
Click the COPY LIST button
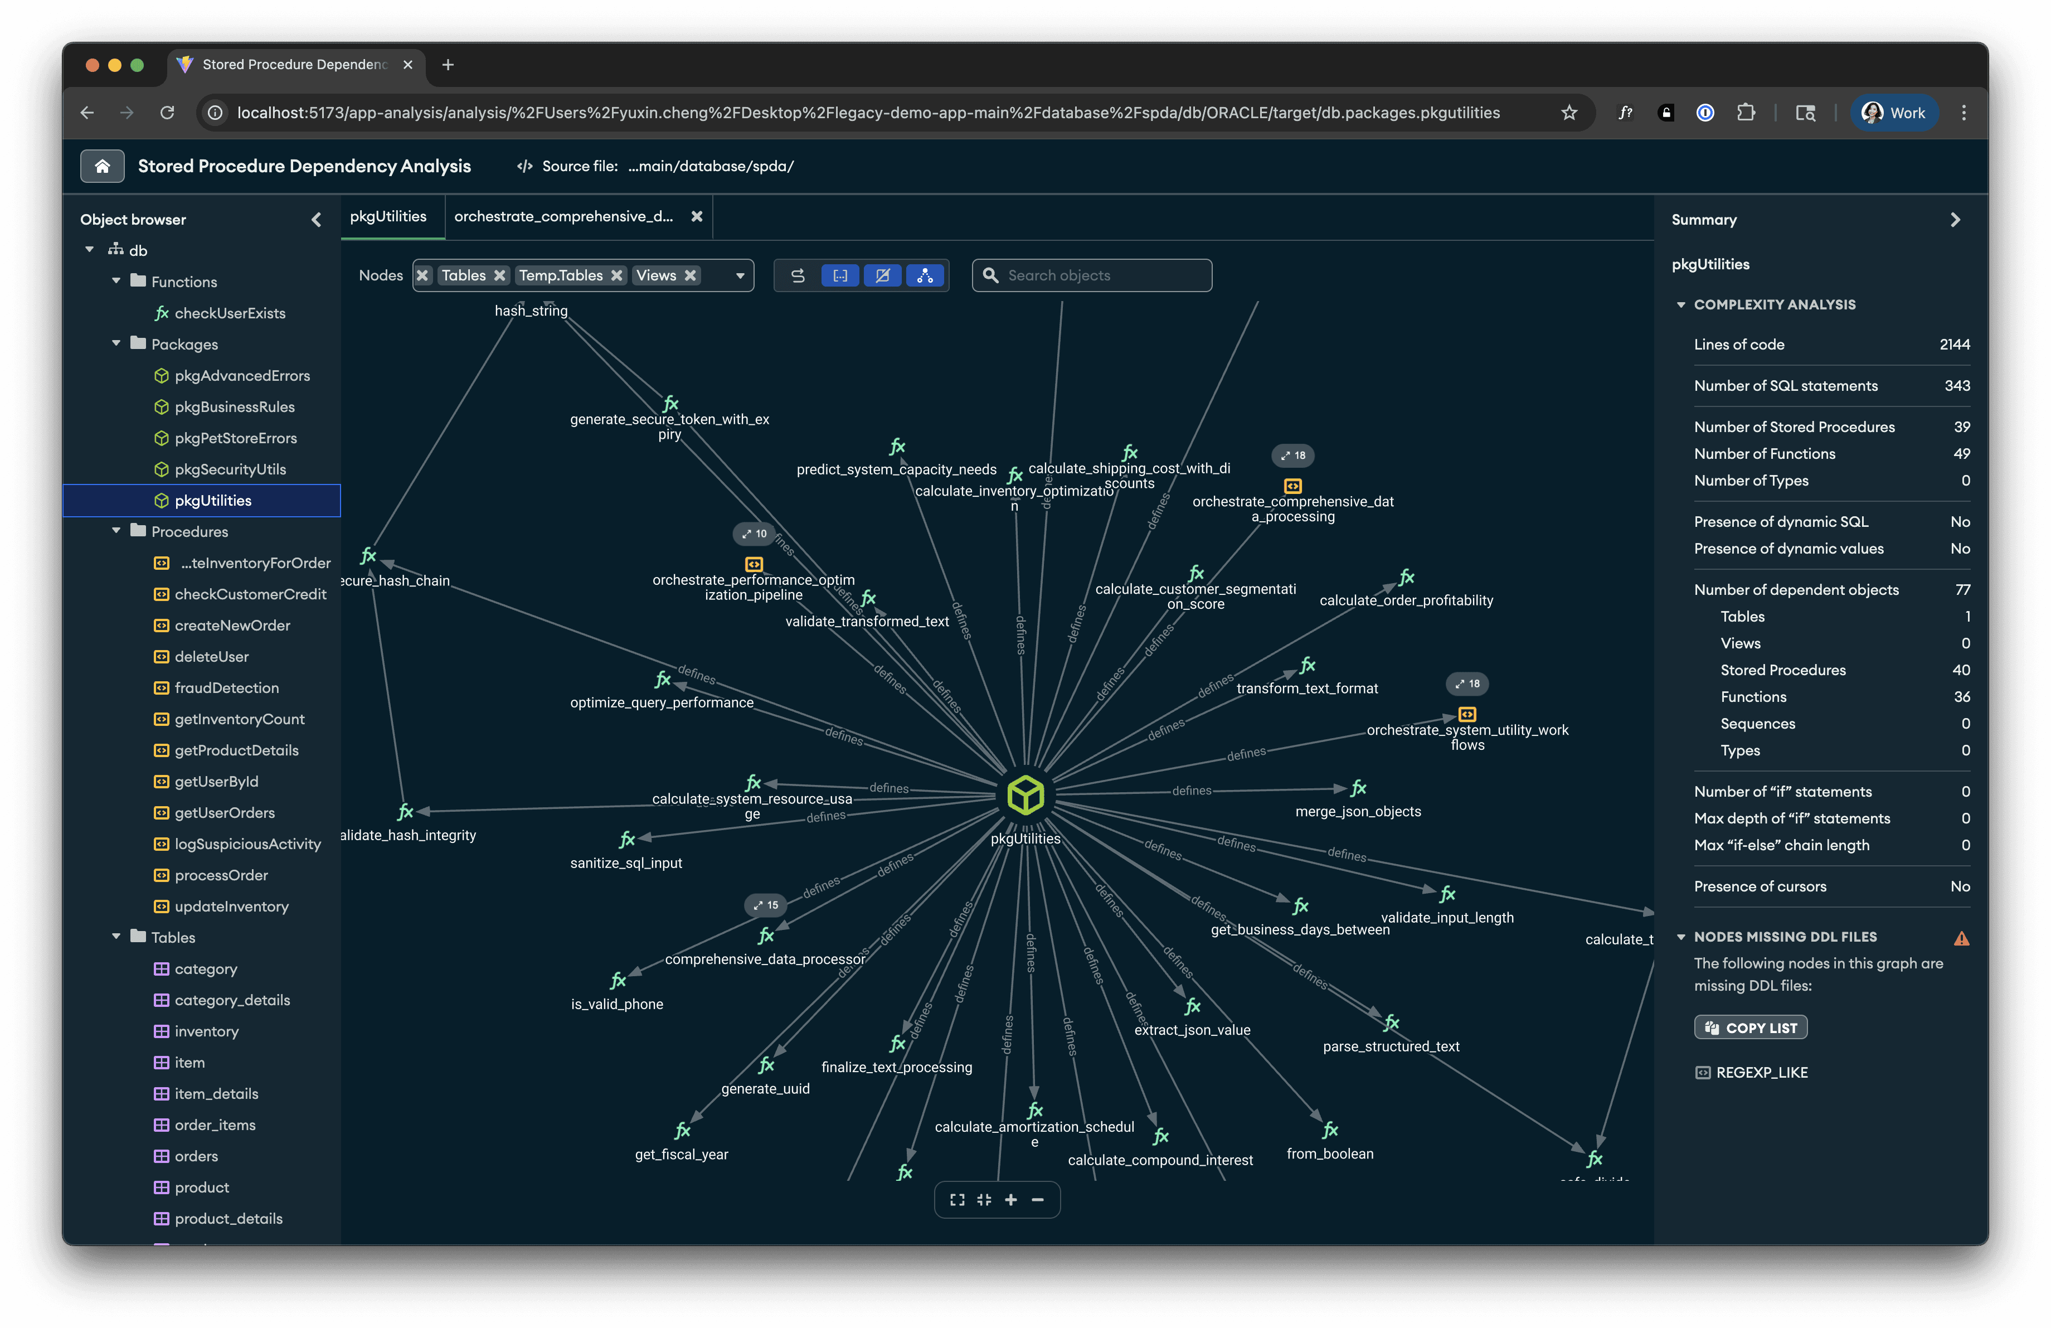coord(1750,1027)
